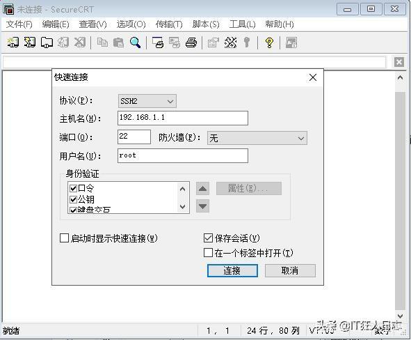This screenshot has width=411, height=340.
Task: Toggle the 公钥 public key checkbox
Action: [73, 199]
